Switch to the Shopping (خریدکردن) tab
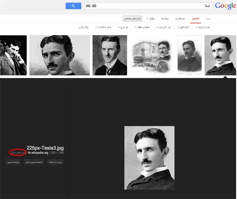The width and height of the screenshot is (237, 199). 180,18
